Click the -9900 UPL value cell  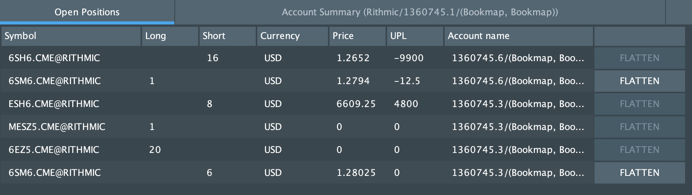(x=409, y=58)
